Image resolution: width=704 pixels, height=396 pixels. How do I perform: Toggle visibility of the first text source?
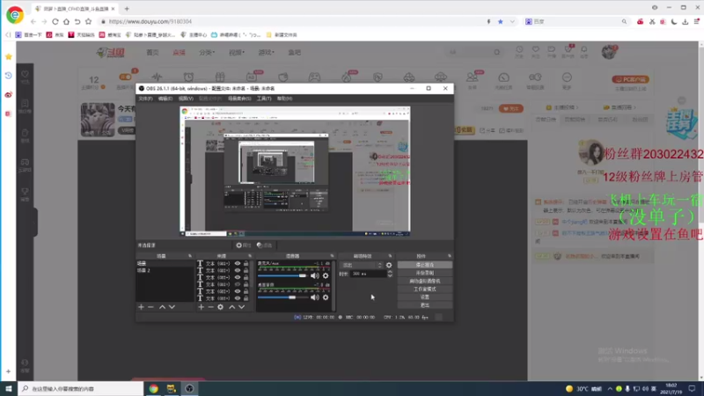[x=238, y=263]
